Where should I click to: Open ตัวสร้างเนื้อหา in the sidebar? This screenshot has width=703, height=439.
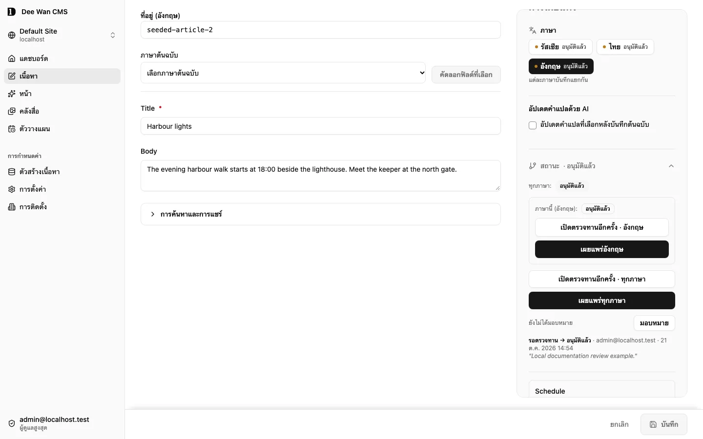[62, 172]
